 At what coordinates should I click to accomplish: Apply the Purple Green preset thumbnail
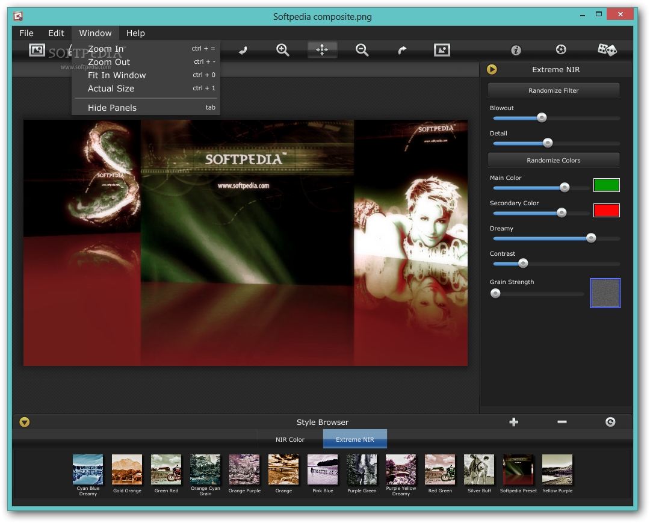tap(362, 469)
